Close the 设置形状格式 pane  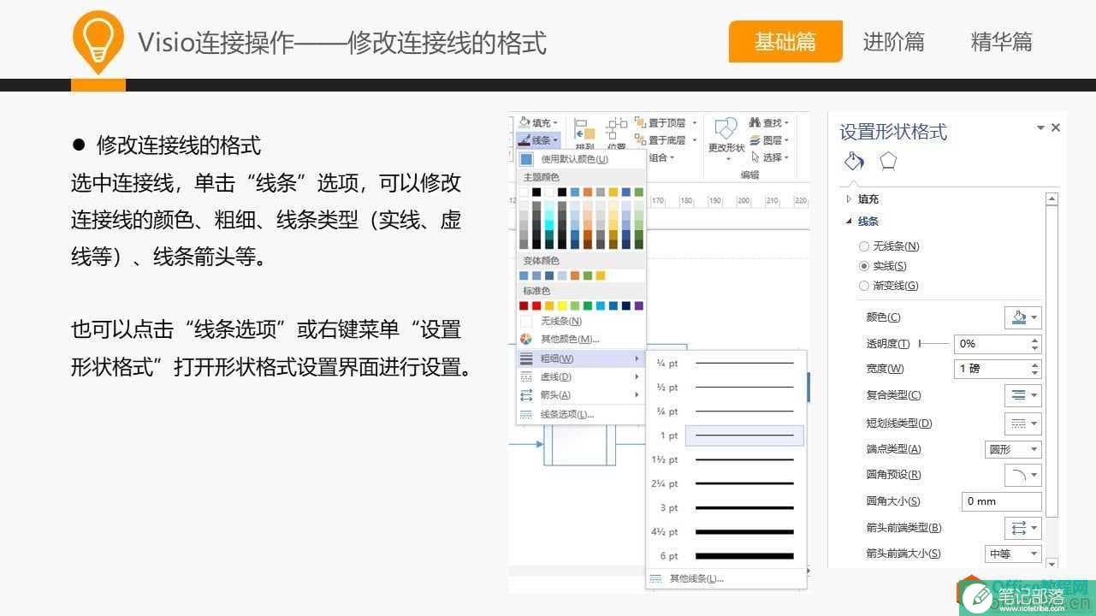coord(1056,127)
